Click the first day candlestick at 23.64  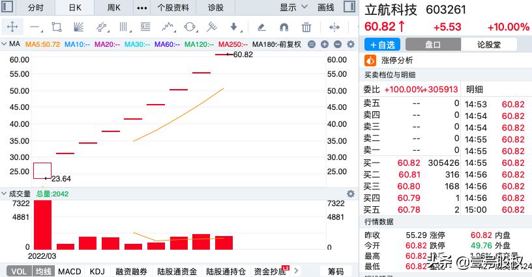tap(42, 171)
